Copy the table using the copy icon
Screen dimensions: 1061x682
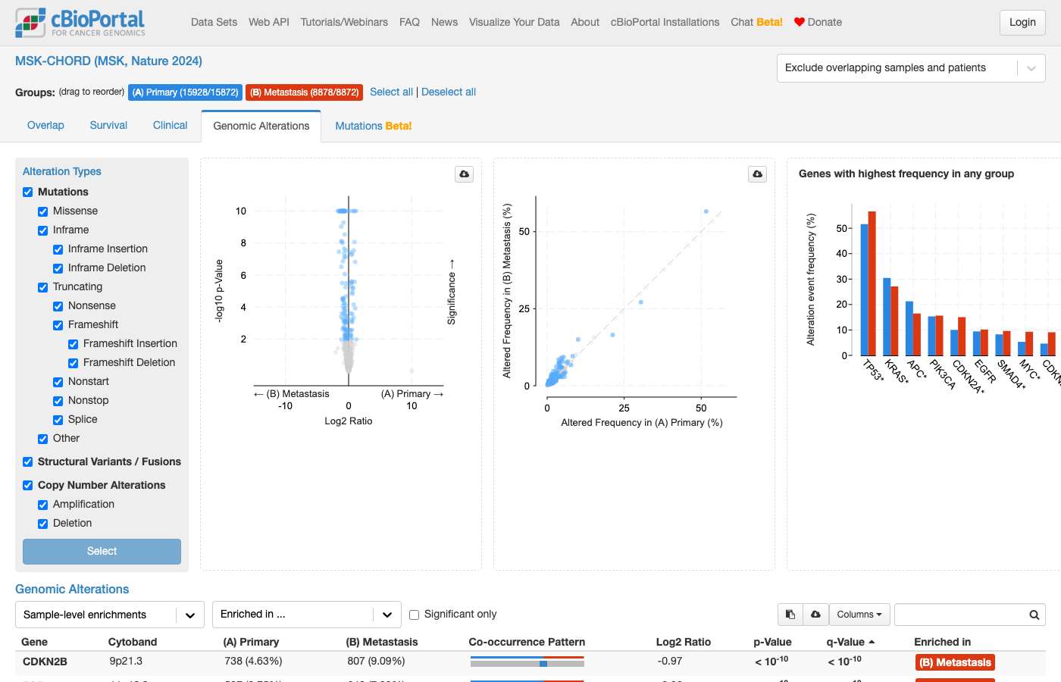click(790, 615)
